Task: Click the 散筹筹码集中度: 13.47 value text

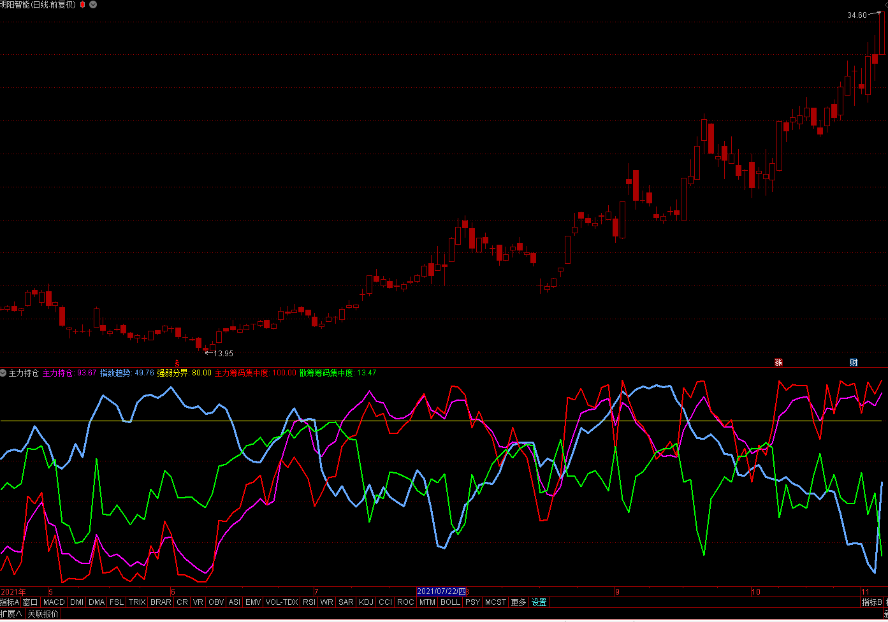Action: (338, 373)
